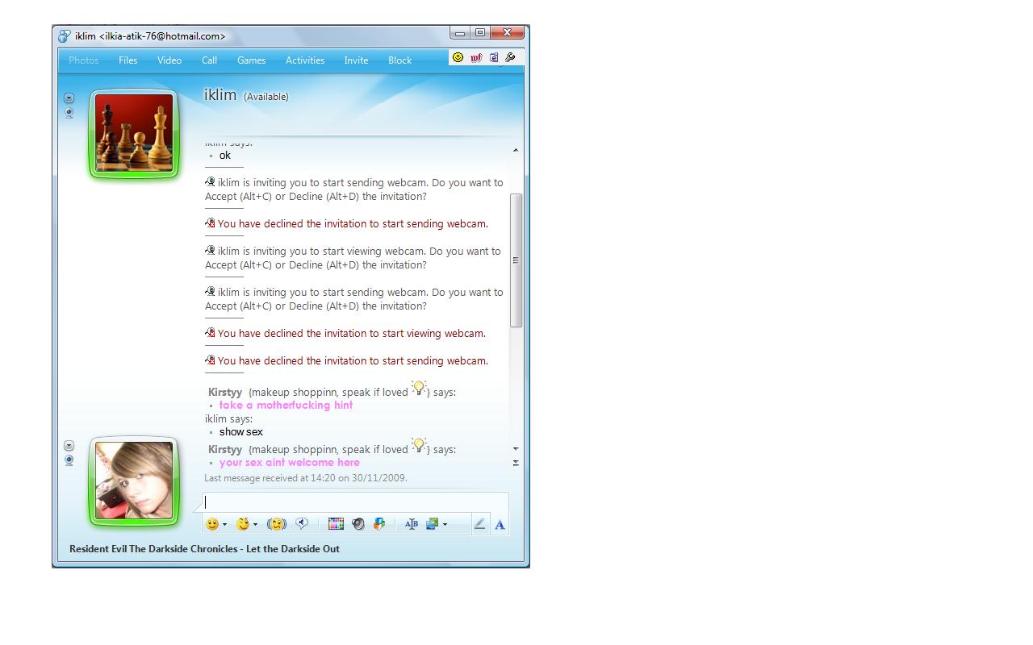
Task: Maximize the iklim chat window
Action: [x=480, y=33]
